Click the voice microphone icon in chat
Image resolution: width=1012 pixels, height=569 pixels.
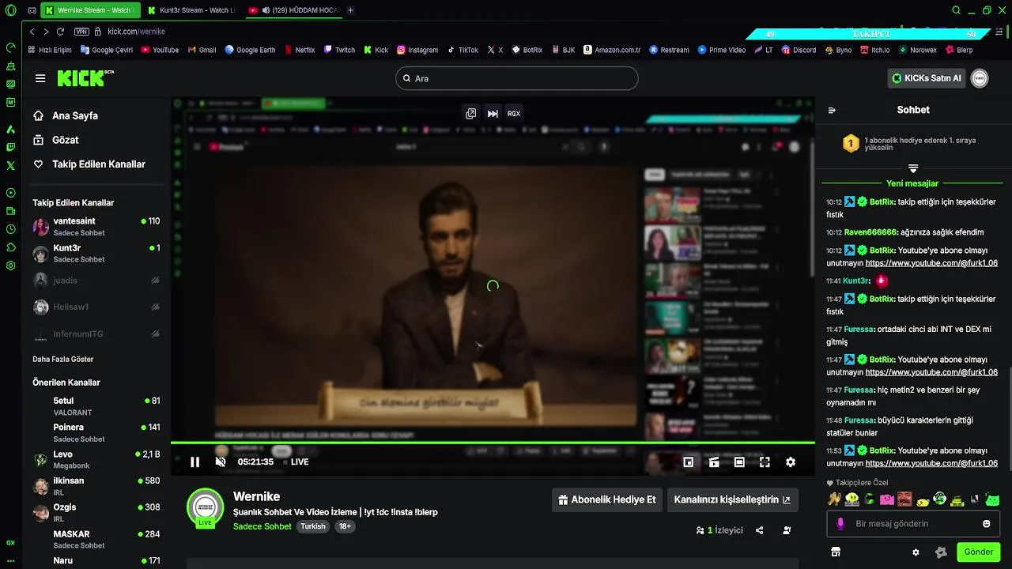point(840,523)
